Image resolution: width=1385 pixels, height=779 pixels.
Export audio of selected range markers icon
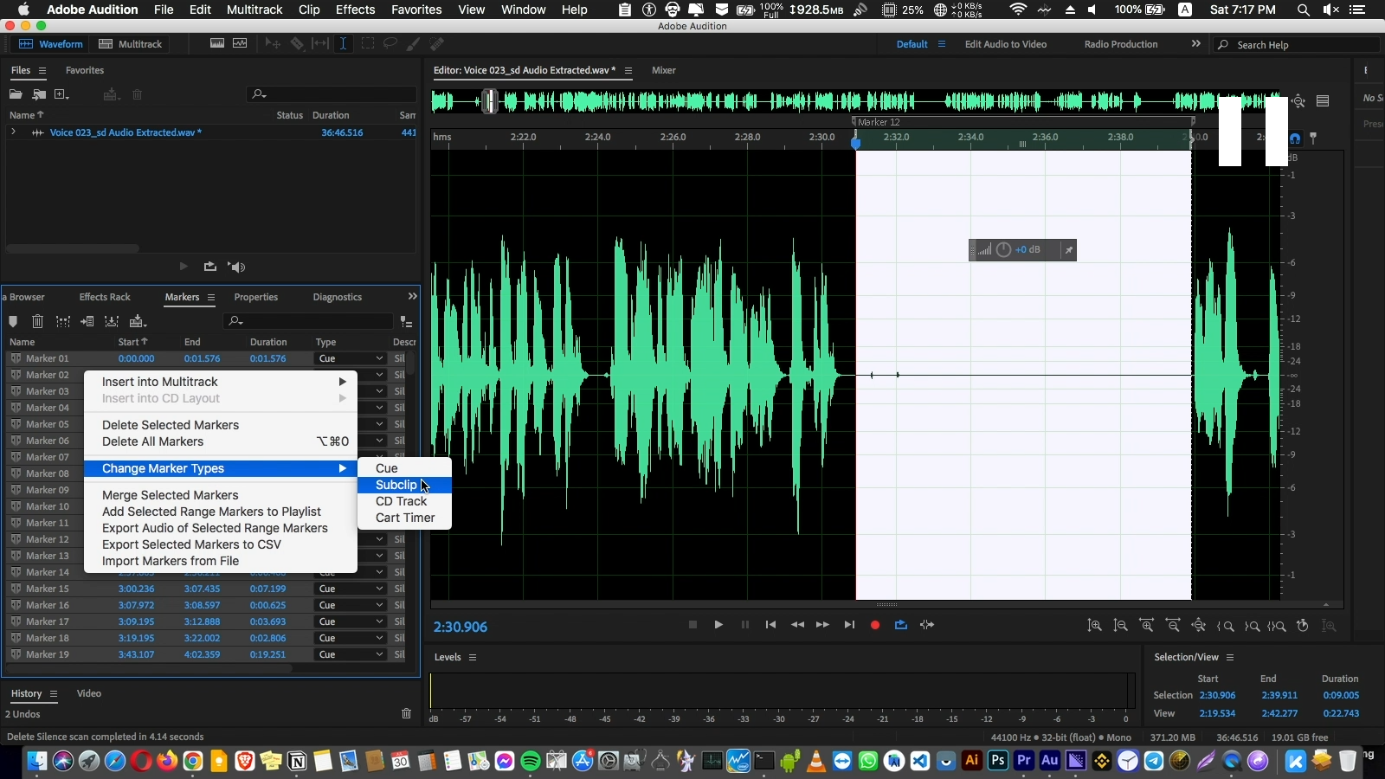(x=112, y=321)
